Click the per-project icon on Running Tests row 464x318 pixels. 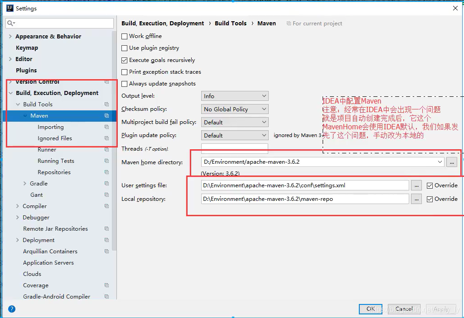pos(106,161)
